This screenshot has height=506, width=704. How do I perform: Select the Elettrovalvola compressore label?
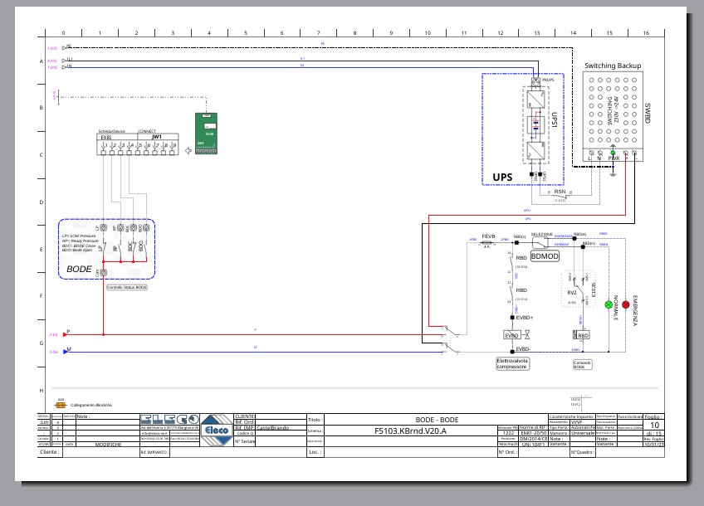click(x=512, y=363)
